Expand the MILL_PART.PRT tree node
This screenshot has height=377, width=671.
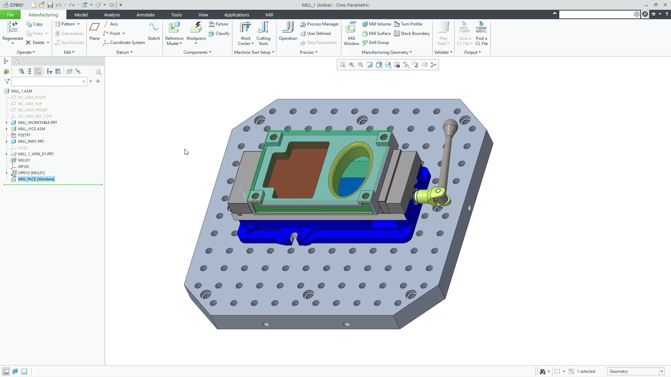click(x=6, y=141)
